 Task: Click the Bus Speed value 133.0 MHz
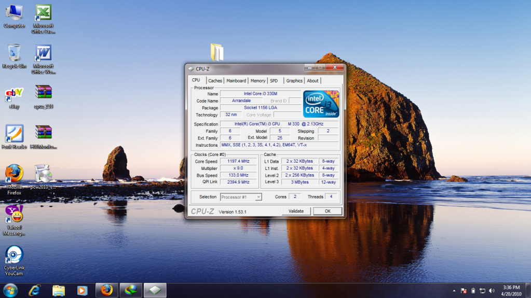pyautogui.click(x=238, y=175)
